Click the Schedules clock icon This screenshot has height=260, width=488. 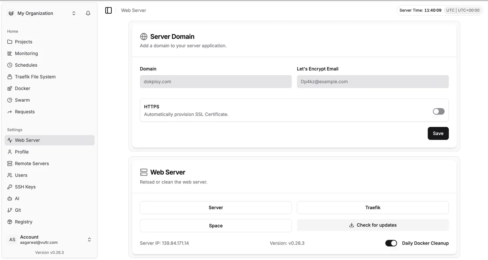(10, 65)
